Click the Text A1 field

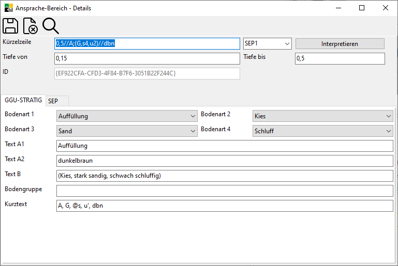pyautogui.click(x=225, y=146)
